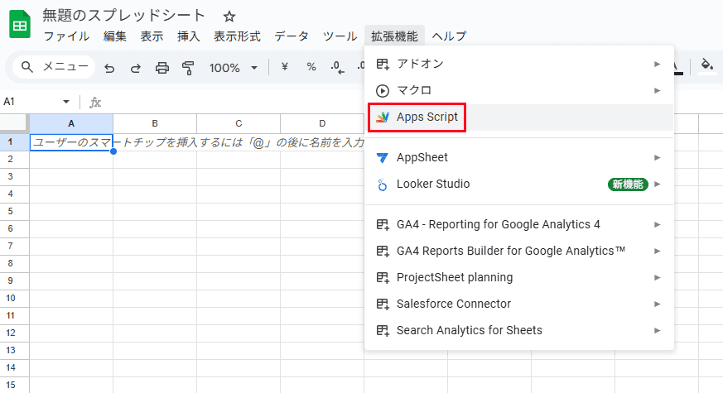Click the Looker Studio logo icon
Image resolution: width=723 pixels, height=393 pixels.
click(x=383, y=185)
